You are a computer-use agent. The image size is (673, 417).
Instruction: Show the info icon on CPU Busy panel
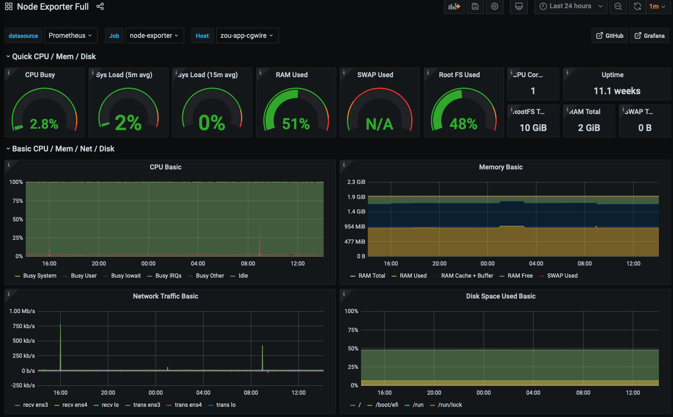pos(8,72)
